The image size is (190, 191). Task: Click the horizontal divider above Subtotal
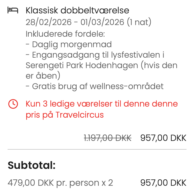97,149
